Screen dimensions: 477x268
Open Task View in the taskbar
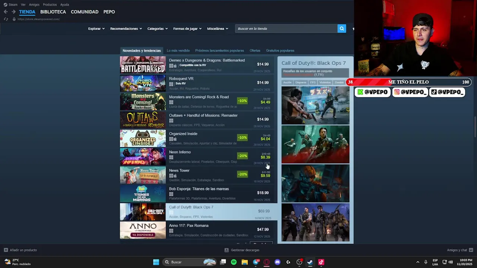[223, 262]
